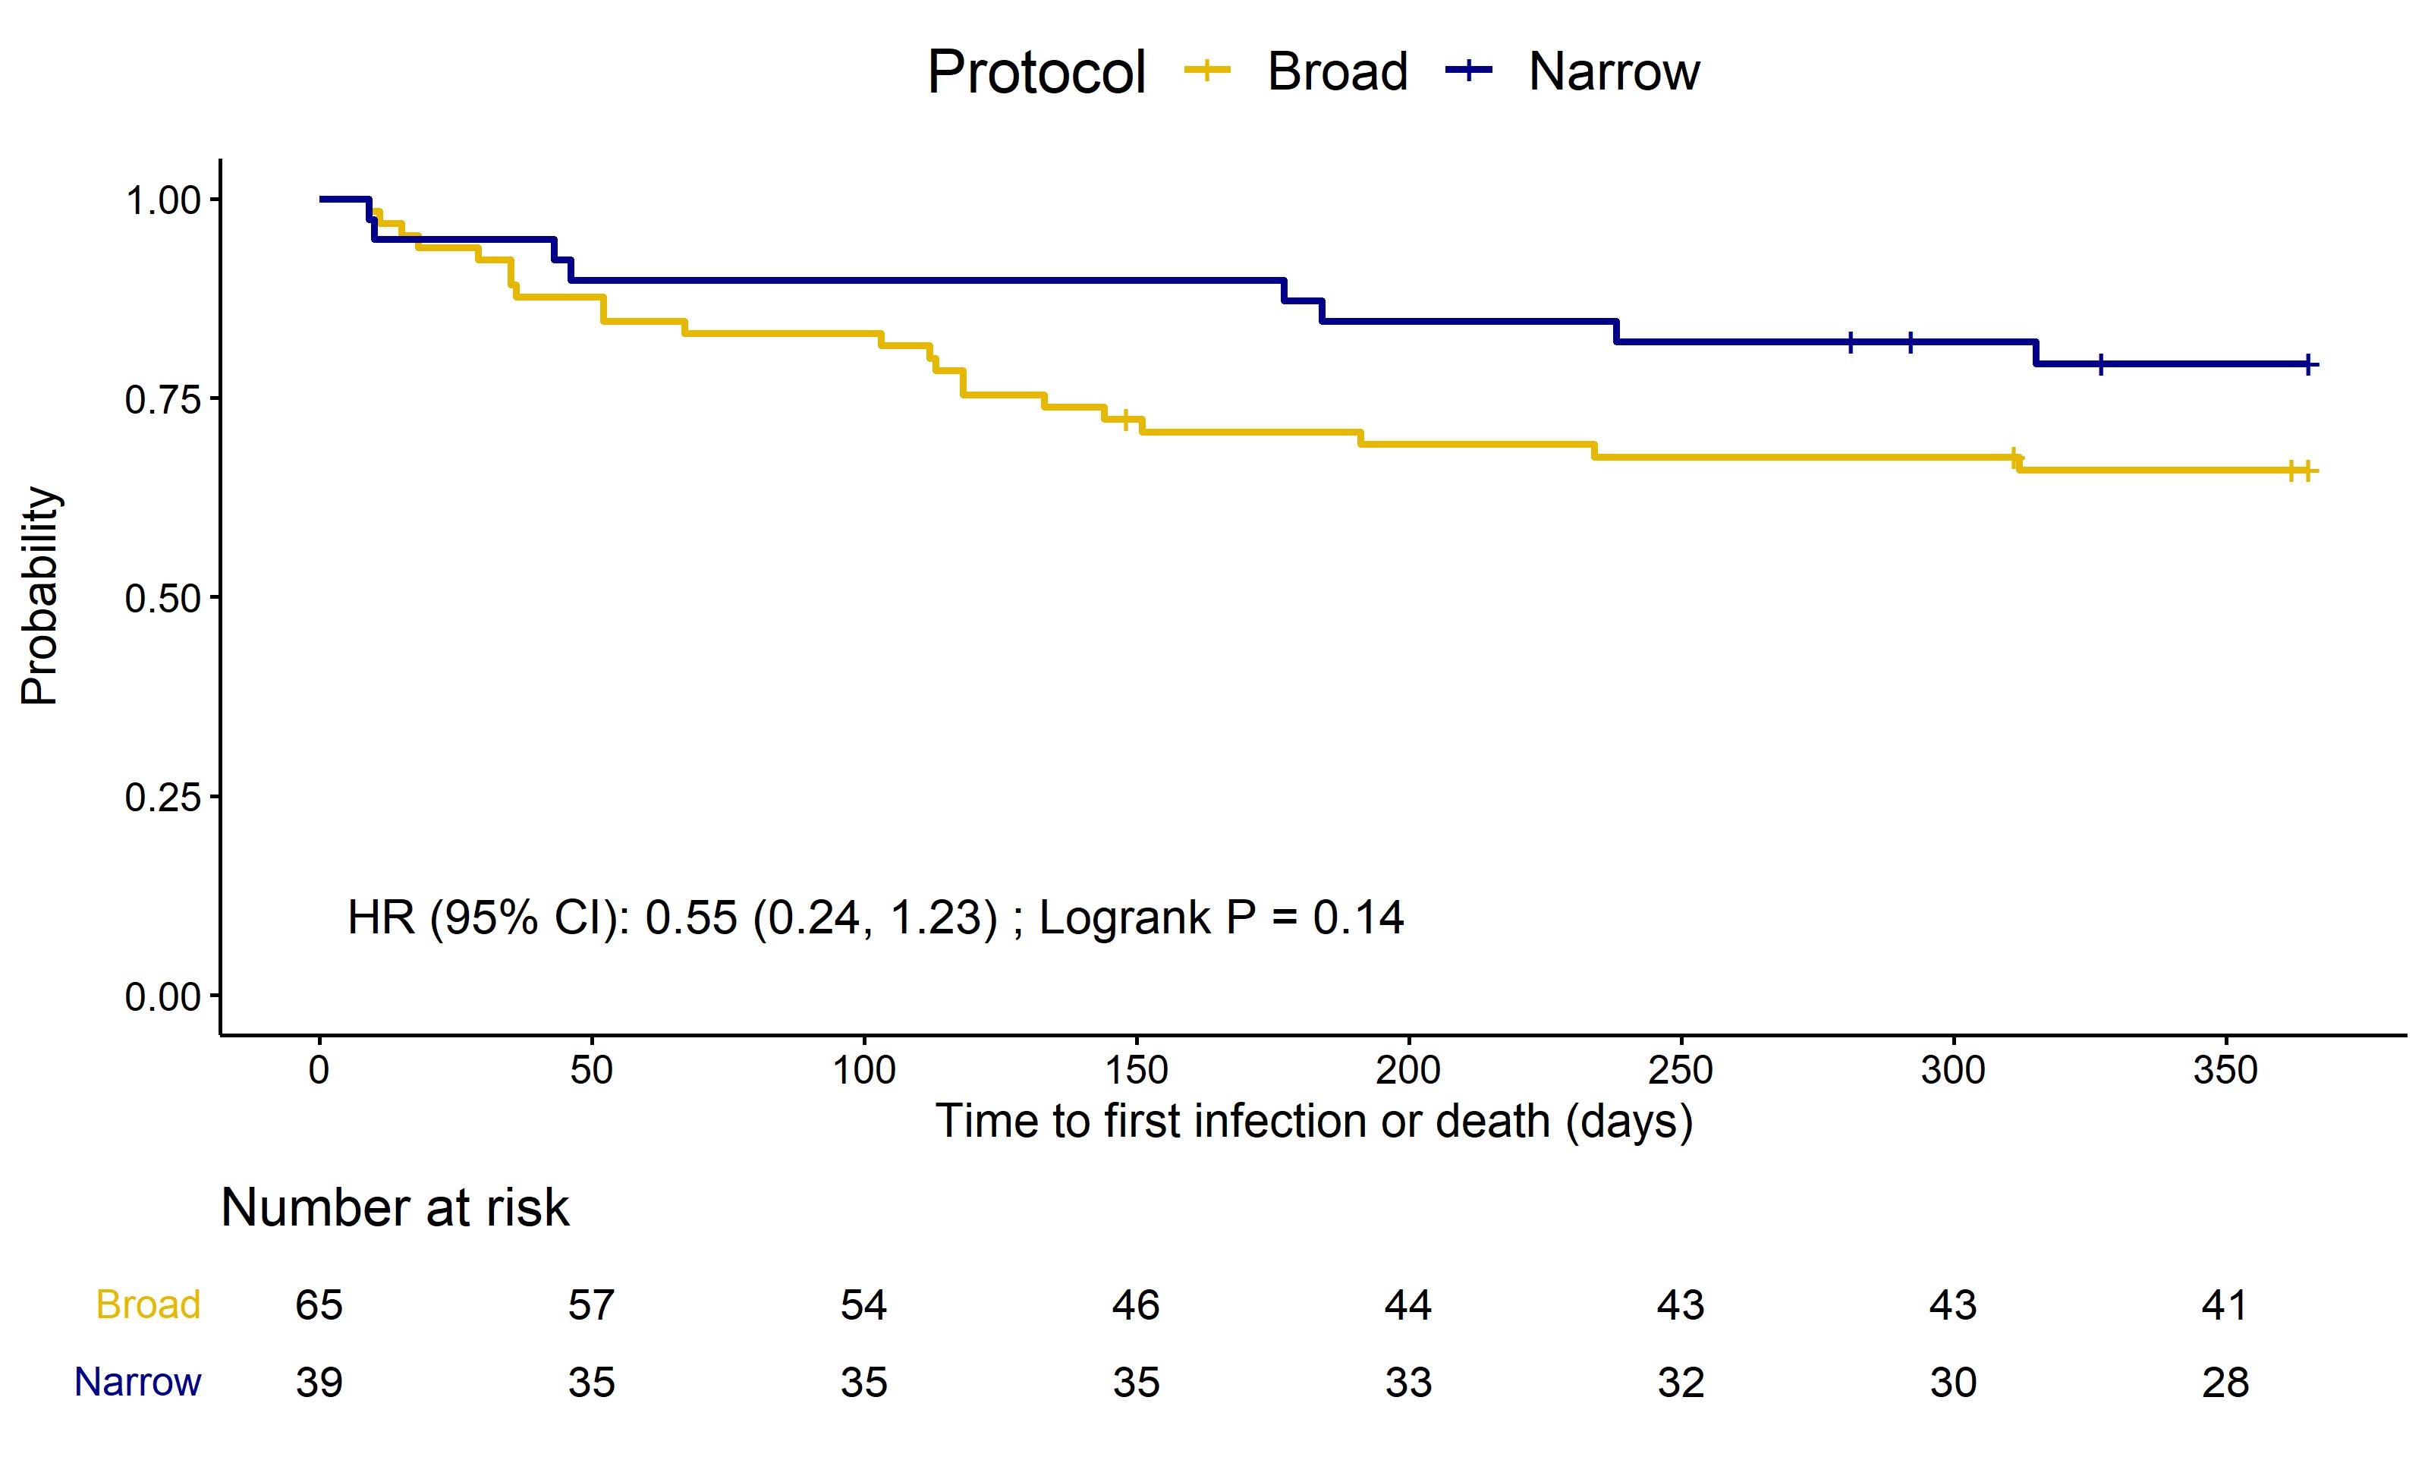Select the blue Narrow row label in risk table
The image size is (2428, 1457).
click(137, 1383)
